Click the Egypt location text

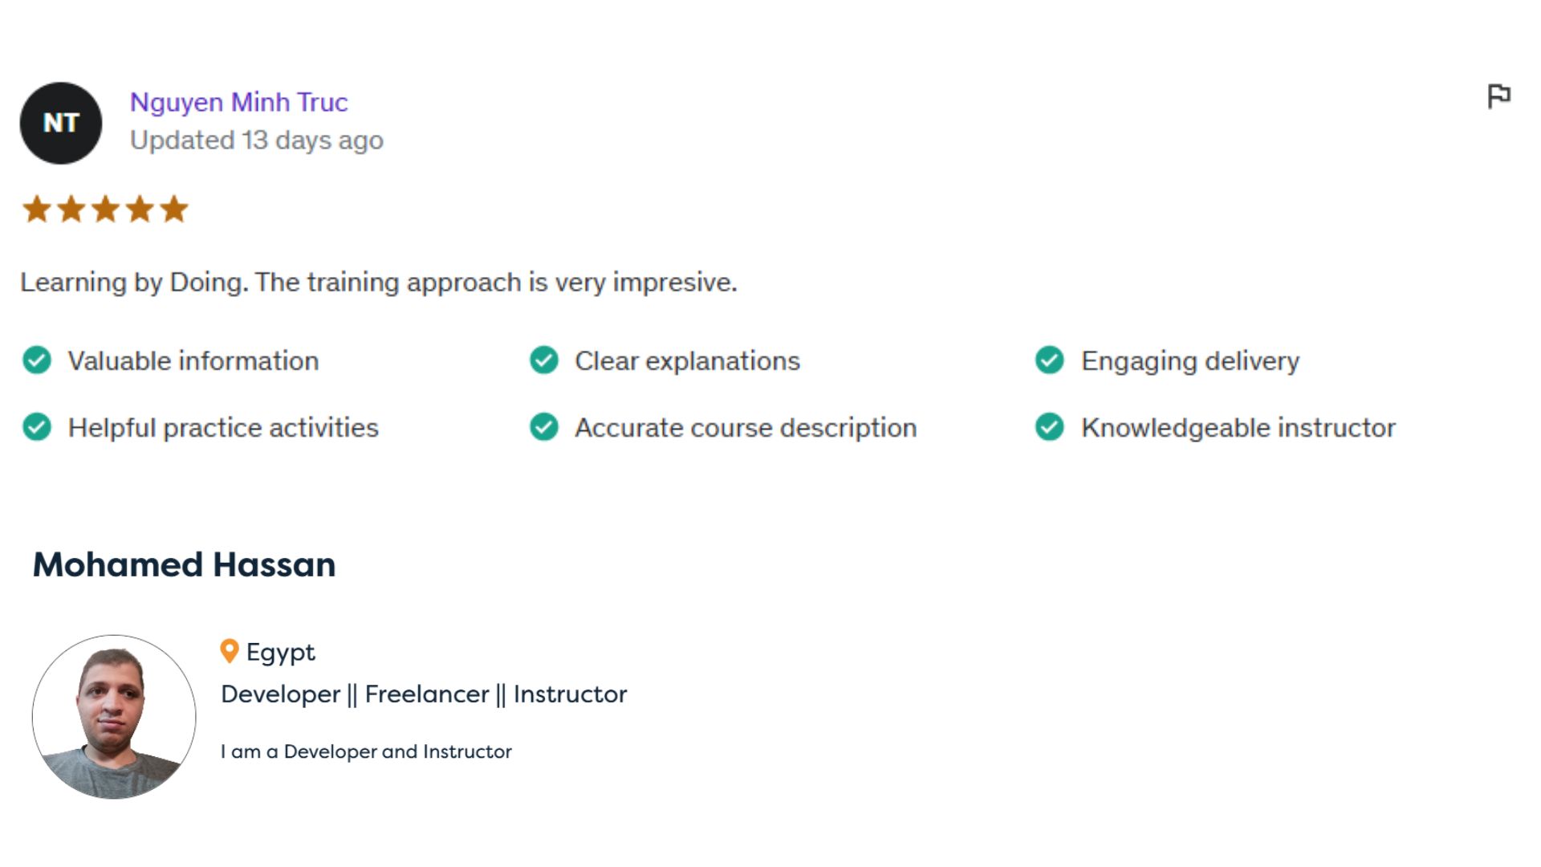[280, 652]
